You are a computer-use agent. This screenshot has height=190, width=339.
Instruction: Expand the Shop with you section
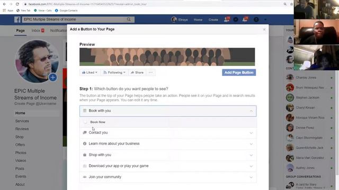point(168,155)
